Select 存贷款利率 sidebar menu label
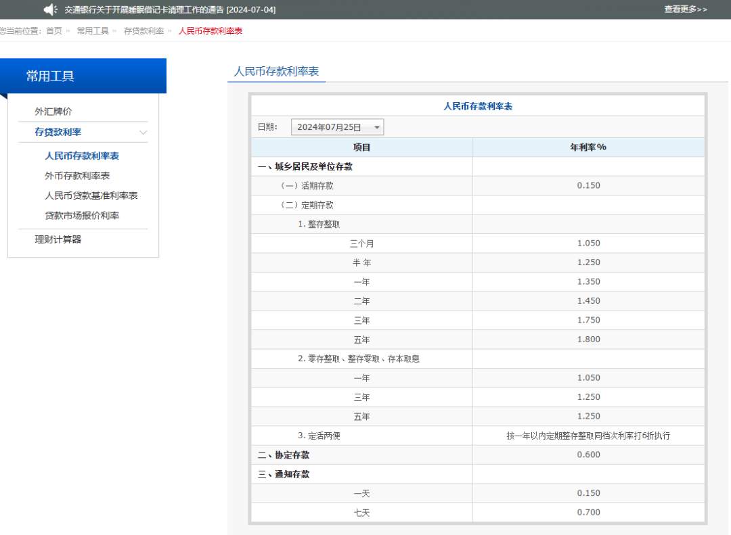This screenshot has width=731, height=535. 58,132
